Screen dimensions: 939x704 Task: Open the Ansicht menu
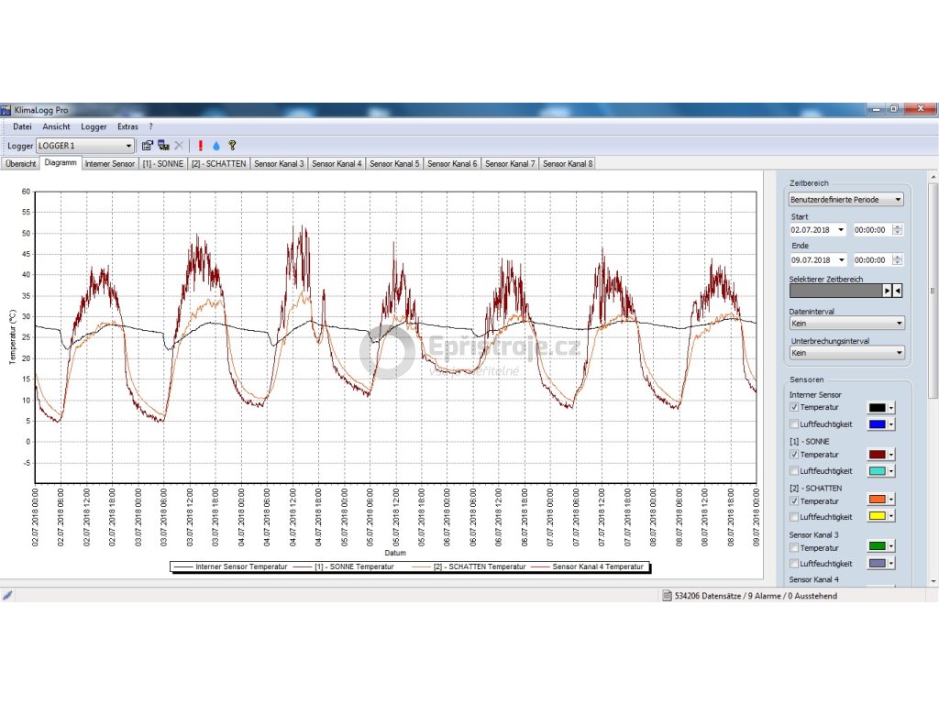click(x=56, y=126)
